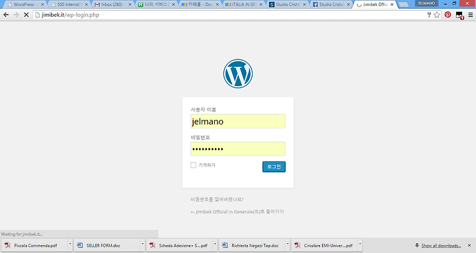The height and width of the screenshot is (253, 476).
Task: Go back using the browser back arrow
Action: [6, 15]
